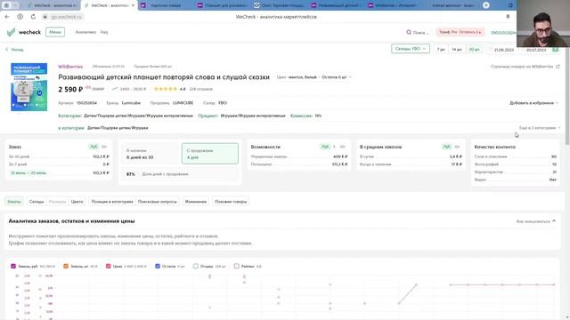Select the В наличии card
Image resolution: width=570 pixels, height=320 pixels.
tap(151, 154)
